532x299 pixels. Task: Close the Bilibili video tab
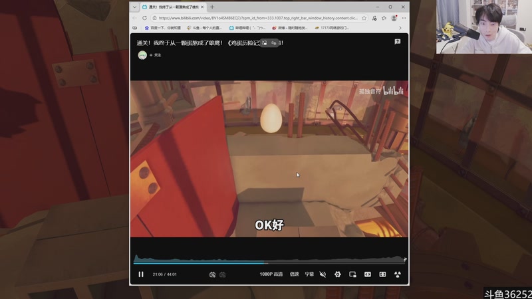202,7
